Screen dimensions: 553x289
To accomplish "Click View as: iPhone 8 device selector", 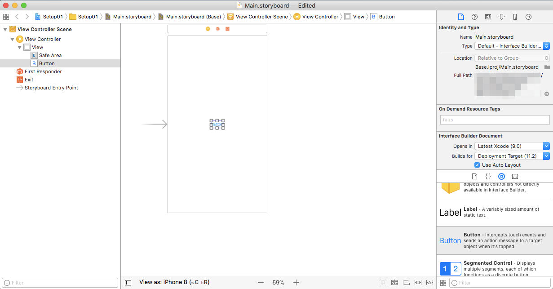I will [x=174, y=282].
